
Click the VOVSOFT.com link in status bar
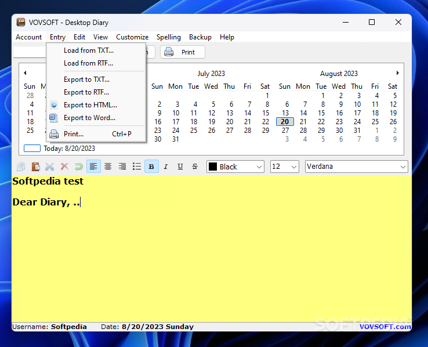(385, 327)
